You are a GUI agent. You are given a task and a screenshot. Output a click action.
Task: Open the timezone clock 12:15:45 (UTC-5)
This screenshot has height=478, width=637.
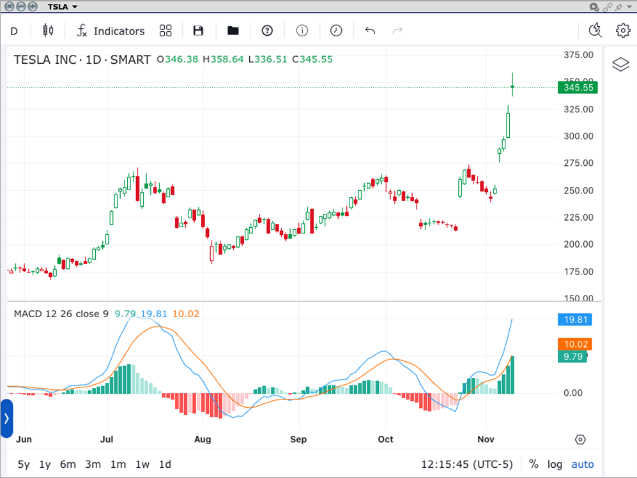coord(467,464)
